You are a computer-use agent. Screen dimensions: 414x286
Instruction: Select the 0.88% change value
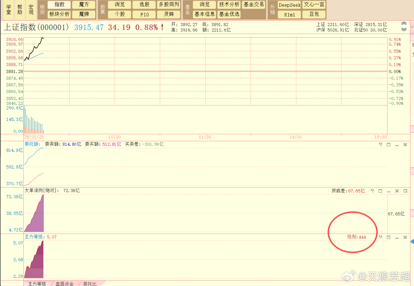pyautogui.click(x=146, y=28)
